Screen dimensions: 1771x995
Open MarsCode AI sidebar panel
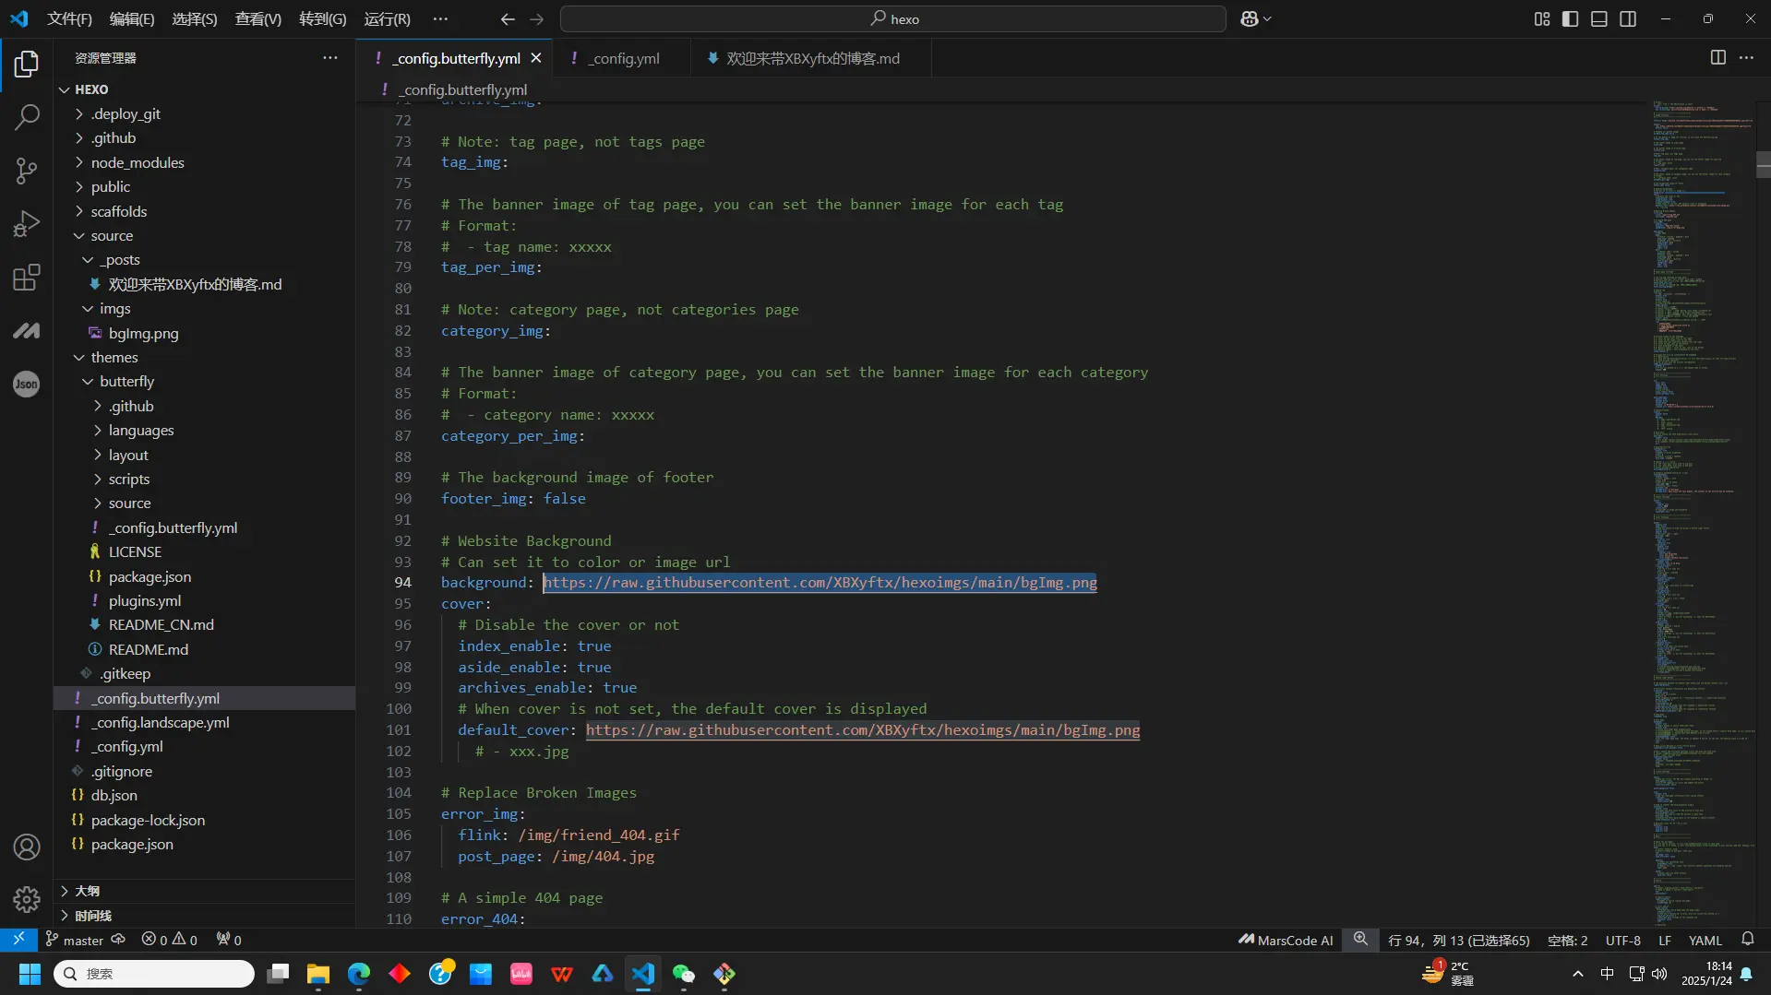27,330
